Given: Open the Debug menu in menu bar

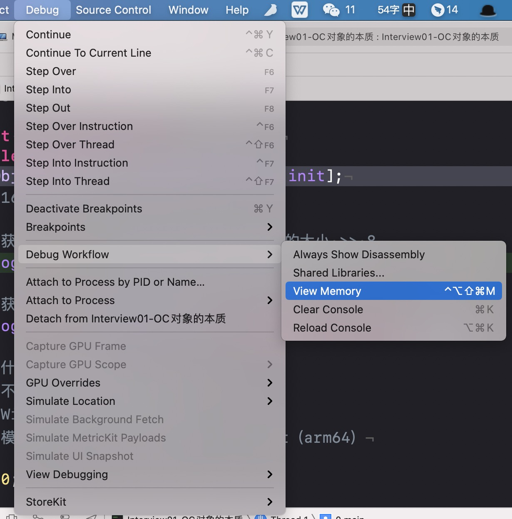Looking at the screenshot, I should coord(42,10).
